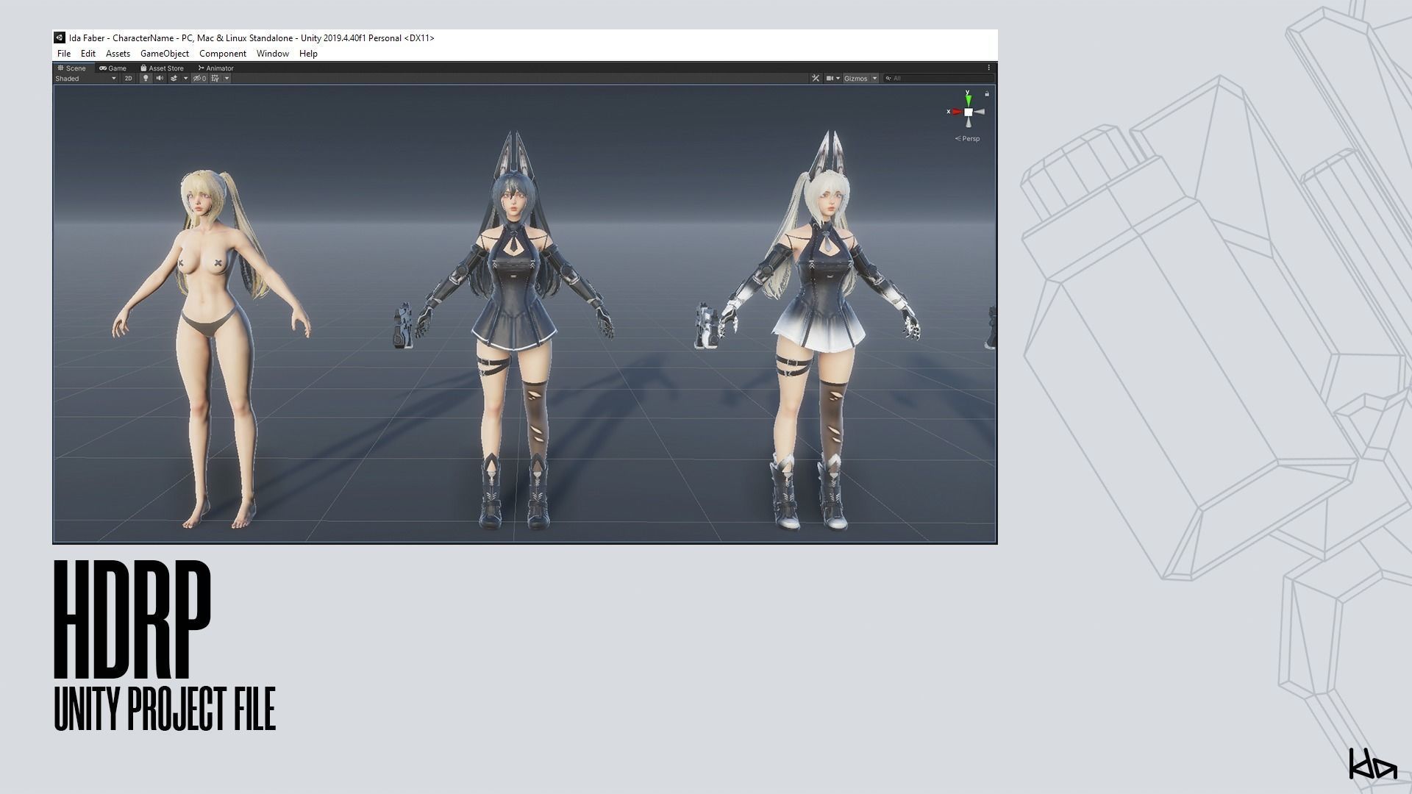Toggle the scene grid icon
The image size is (1412, 794).
[215, 79]
